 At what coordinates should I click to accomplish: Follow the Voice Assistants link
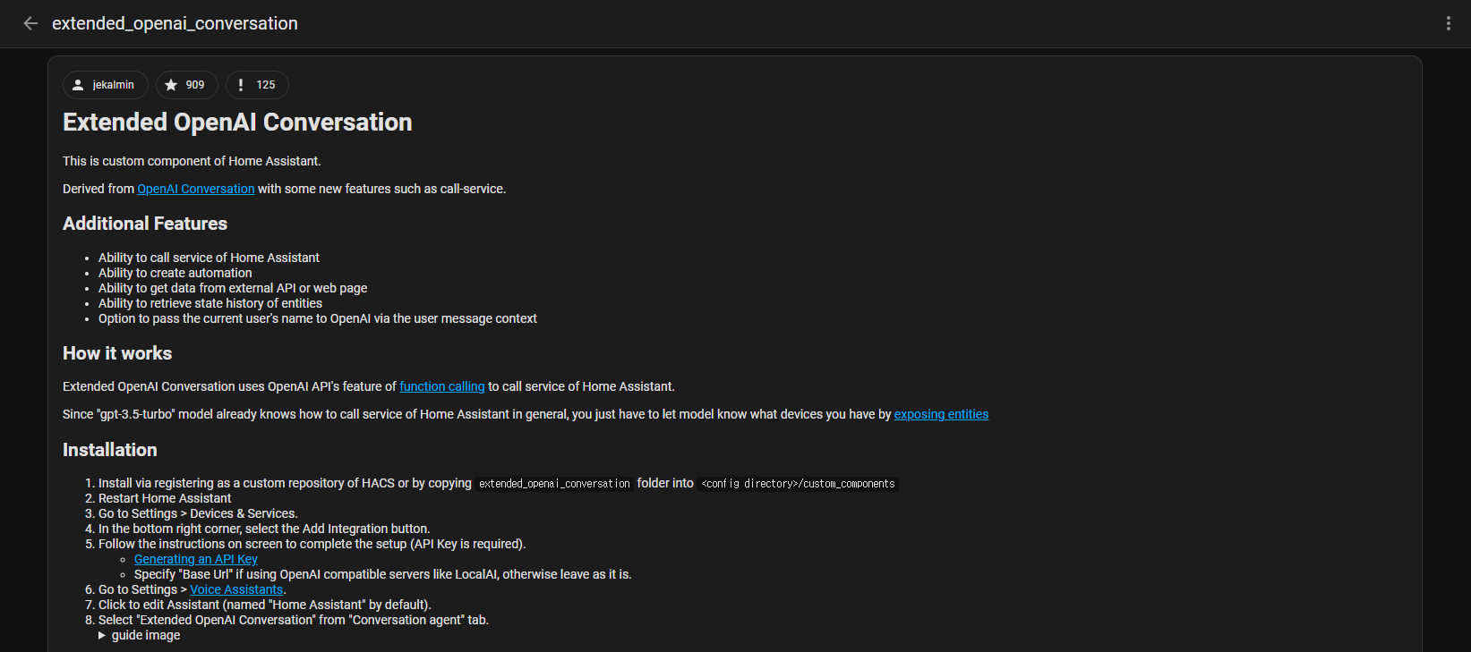click(236, 589)
